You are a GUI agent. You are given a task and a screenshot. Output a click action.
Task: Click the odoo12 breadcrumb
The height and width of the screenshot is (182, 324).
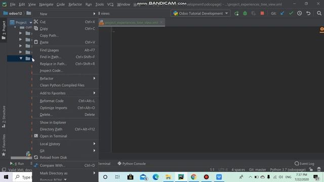(13, 14)
